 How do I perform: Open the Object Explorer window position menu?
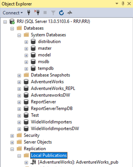pyautogui.click(x=117, y=4)
